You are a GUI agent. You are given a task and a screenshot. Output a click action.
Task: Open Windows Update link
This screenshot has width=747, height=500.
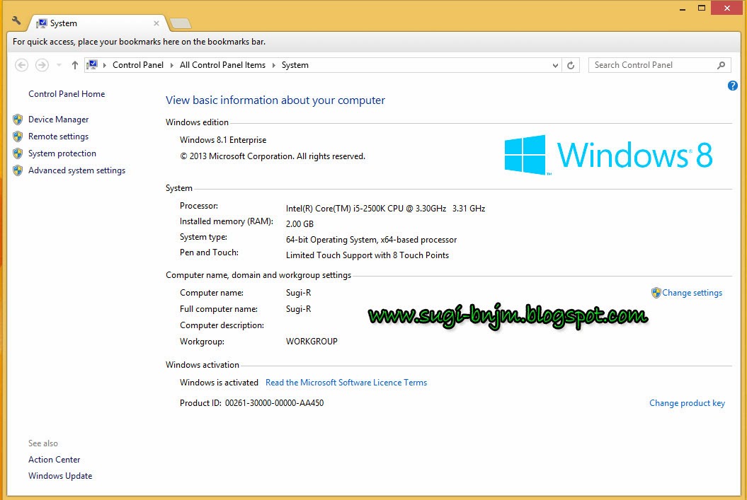[x=60, y=476]
